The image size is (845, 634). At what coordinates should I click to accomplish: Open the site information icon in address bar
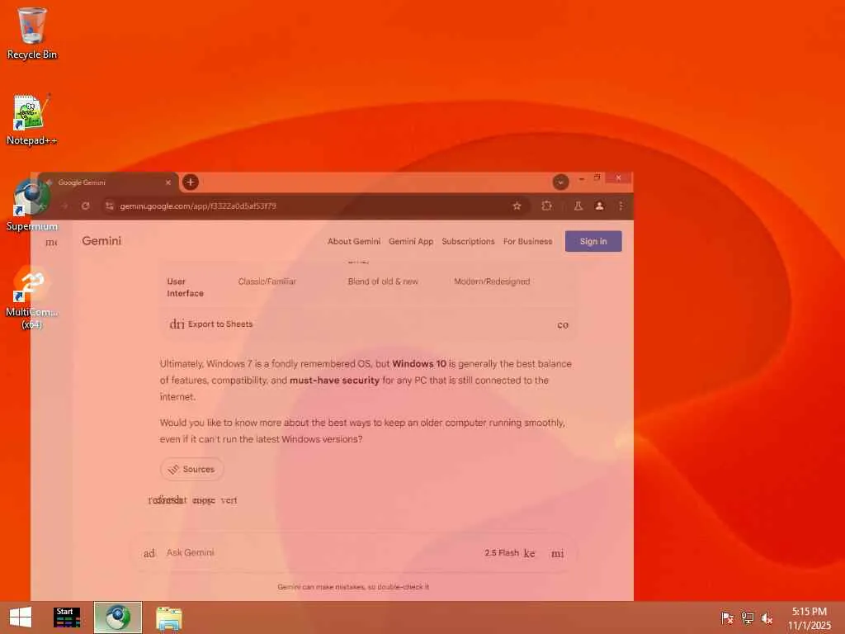(x=110, y=206)
